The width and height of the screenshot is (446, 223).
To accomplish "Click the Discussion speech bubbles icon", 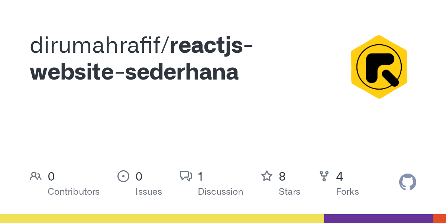I will pyautogui.click(x=186, y=176).
